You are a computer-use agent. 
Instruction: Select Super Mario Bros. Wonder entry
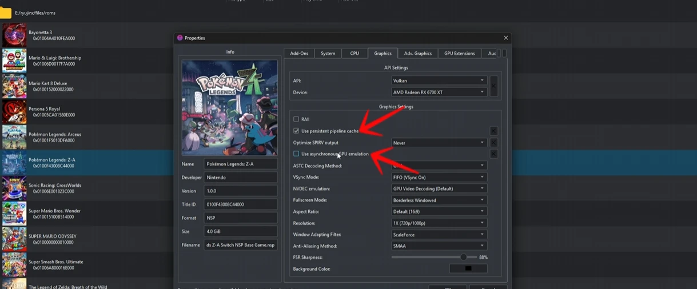(x=54, y=214)
